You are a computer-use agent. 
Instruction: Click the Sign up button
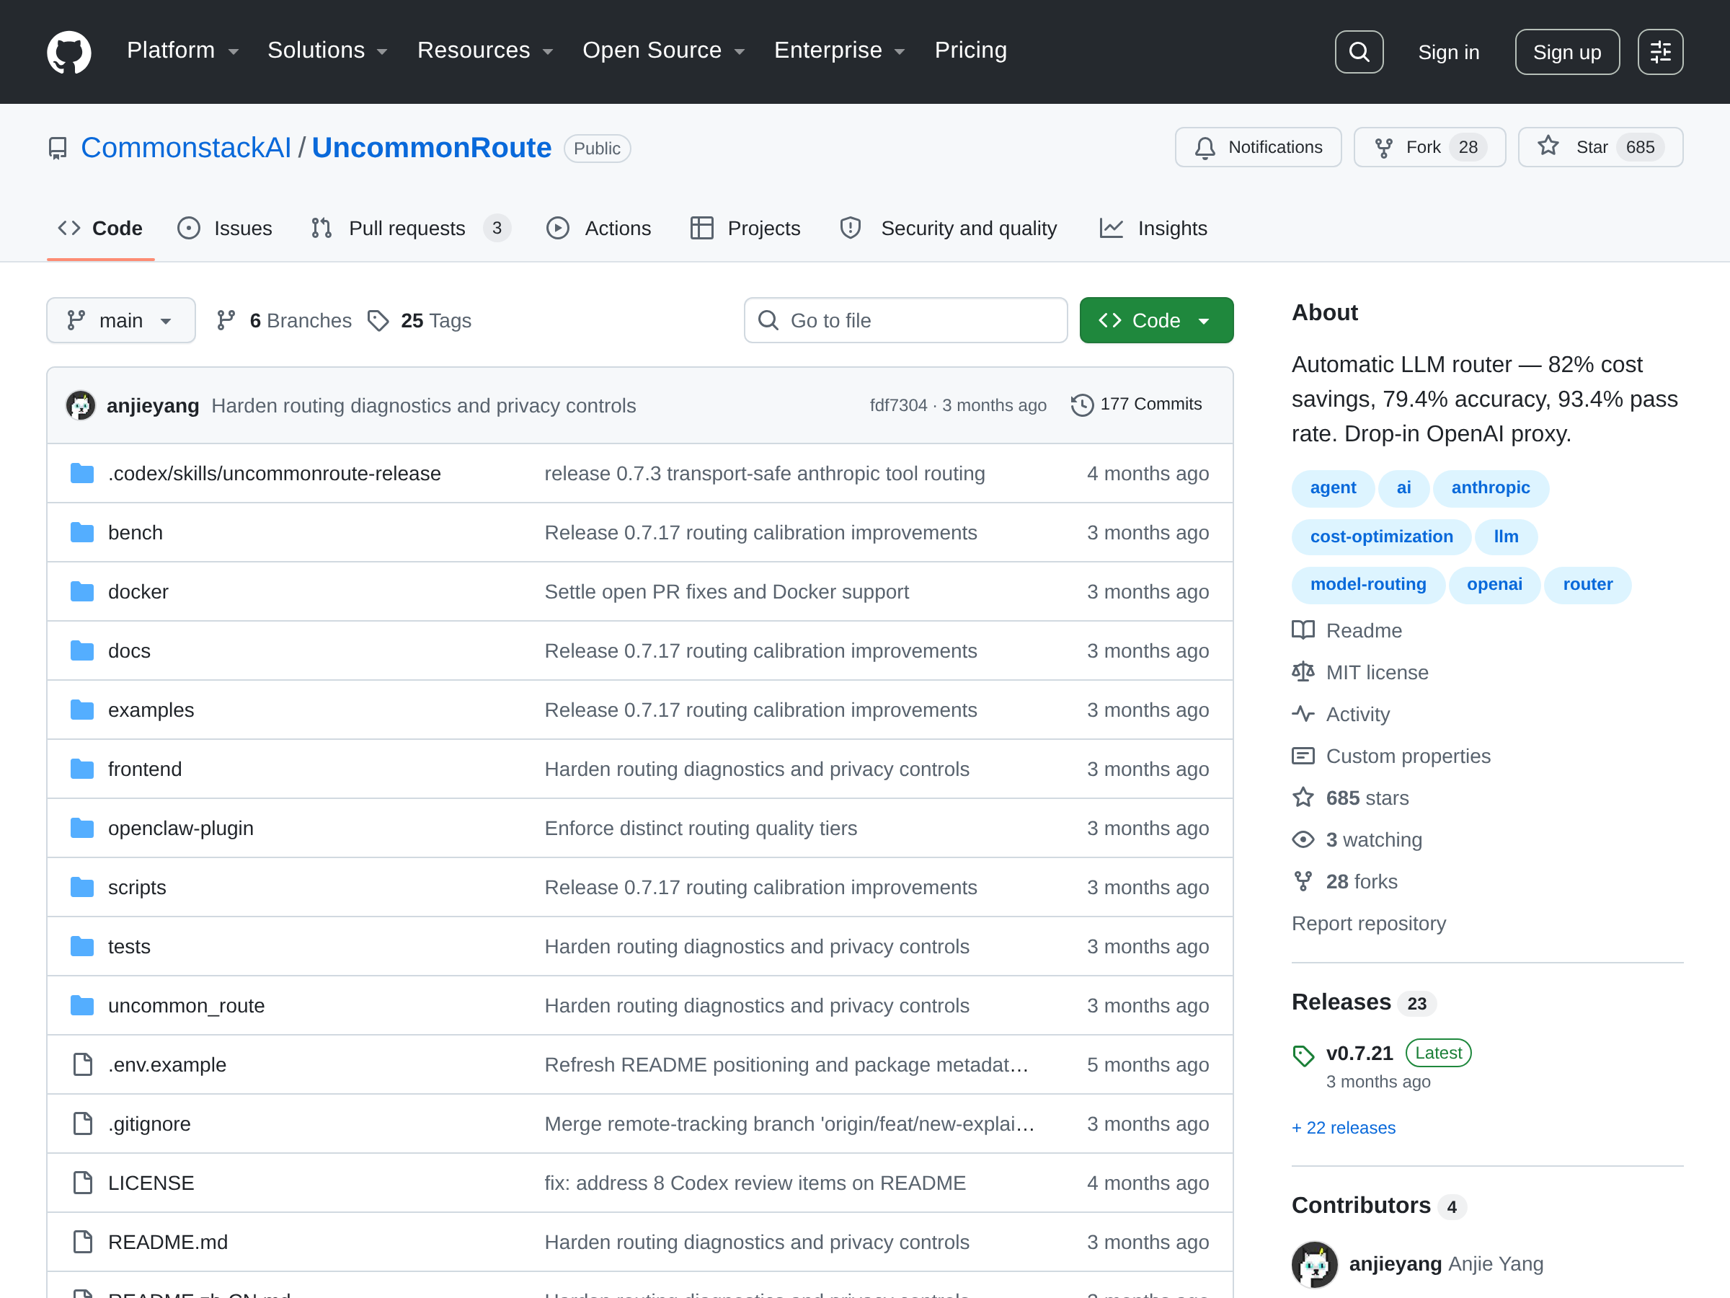click(1566, 53)
